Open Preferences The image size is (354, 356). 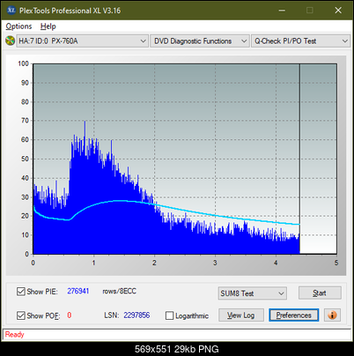tap(293, 315)
